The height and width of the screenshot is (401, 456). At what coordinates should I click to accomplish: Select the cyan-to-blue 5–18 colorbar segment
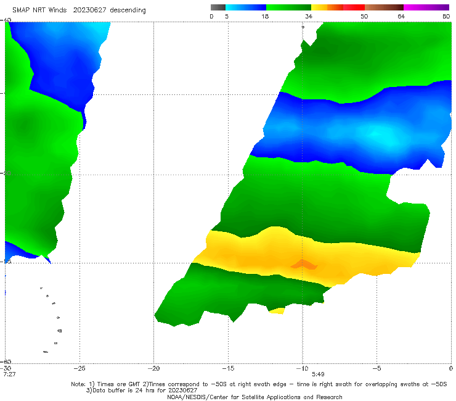pyautogui.click(x=246, y=7)
